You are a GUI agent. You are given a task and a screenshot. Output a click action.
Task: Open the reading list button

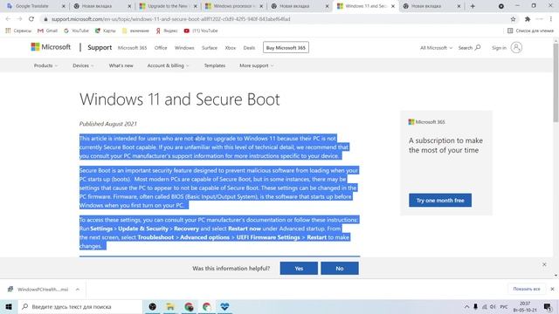(530, 31)
